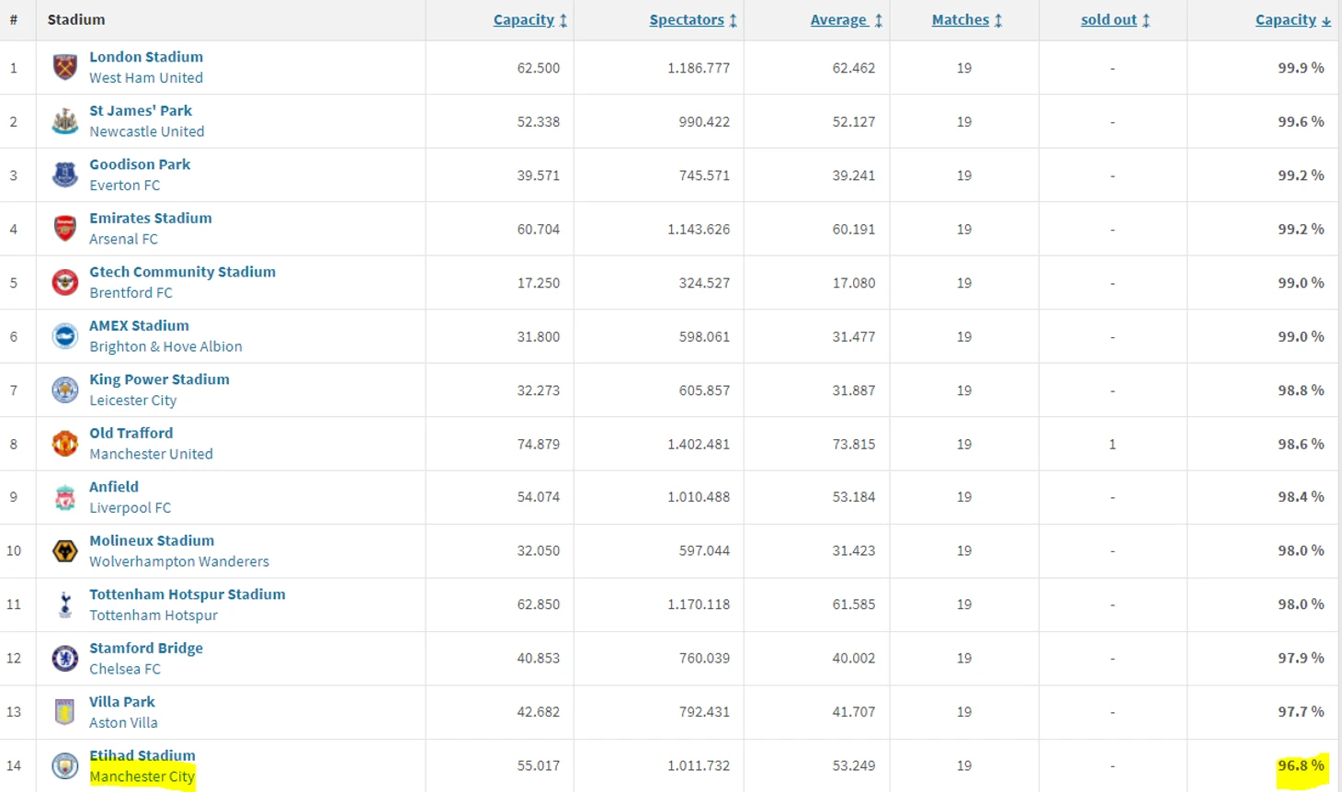Open the Gtech Community Stadium link
The width and height of the screenshot is (1342, 792).
[x=182, y=272]
